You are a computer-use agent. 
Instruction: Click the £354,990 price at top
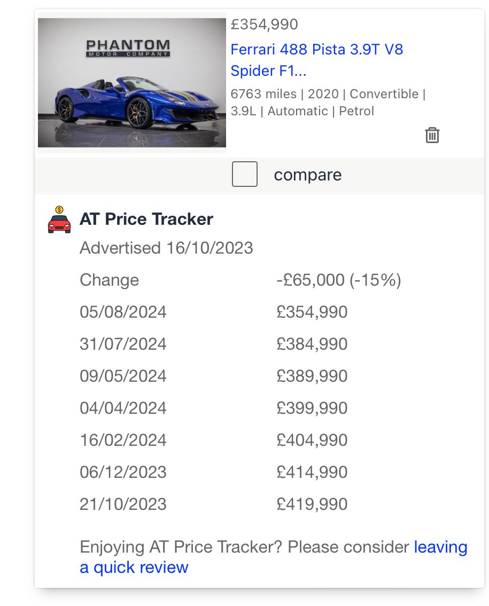pyautogui.click(x=265, y=25)
